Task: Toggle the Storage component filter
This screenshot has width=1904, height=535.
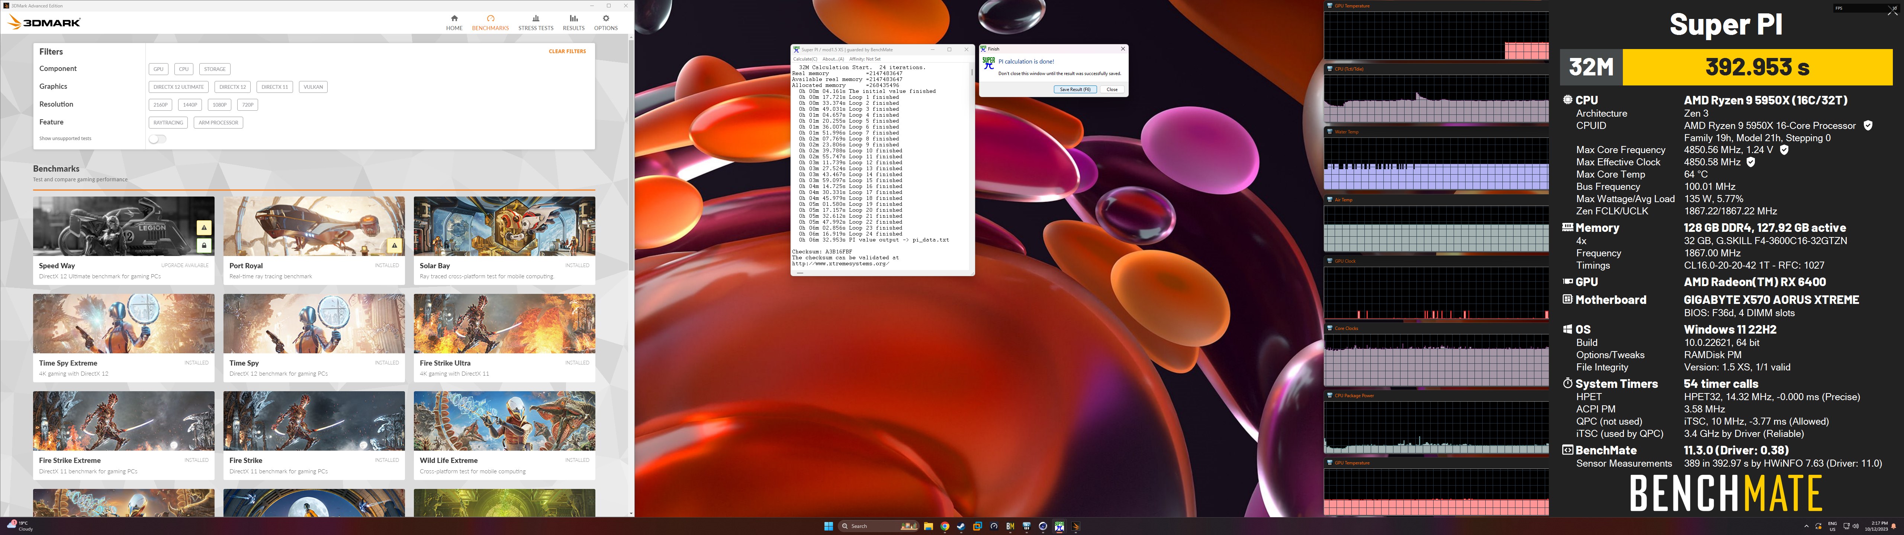Action: 215,69
